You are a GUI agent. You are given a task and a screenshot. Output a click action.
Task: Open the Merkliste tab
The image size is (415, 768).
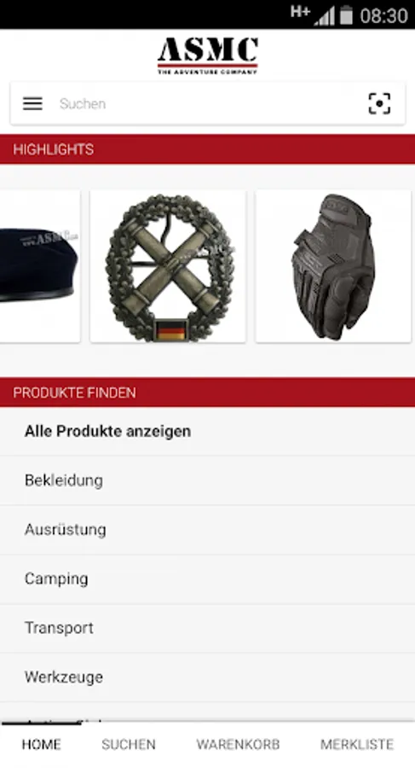357,744
